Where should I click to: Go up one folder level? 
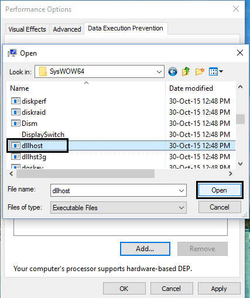186,71
